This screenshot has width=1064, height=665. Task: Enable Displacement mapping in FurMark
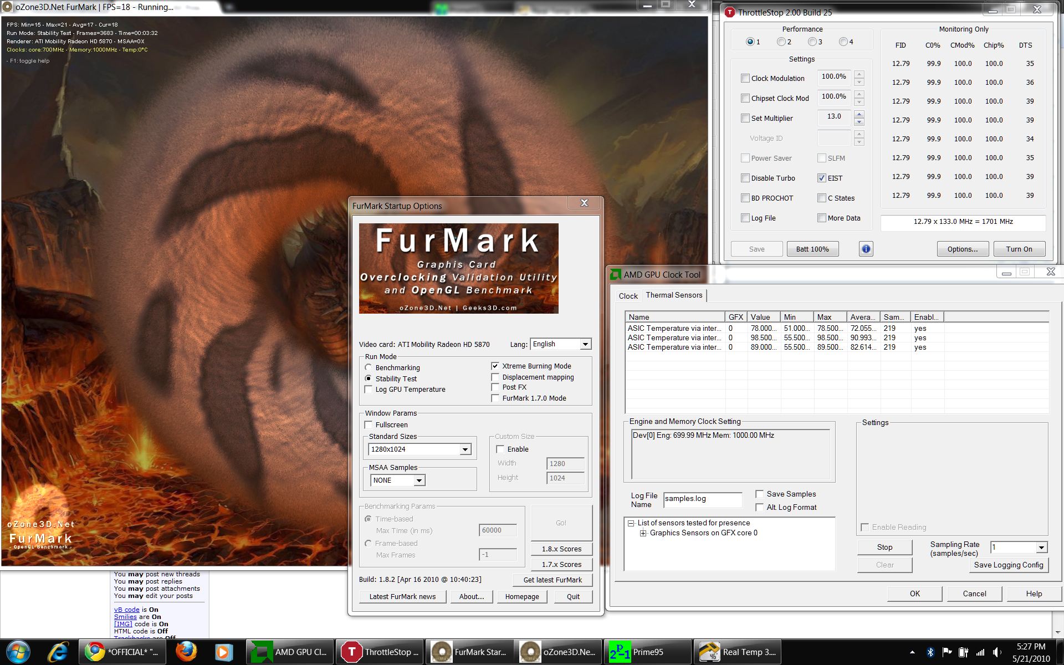[495, 377]
